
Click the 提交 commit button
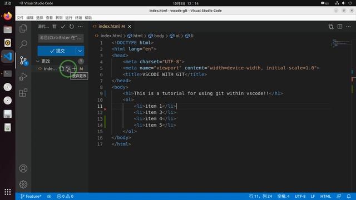click(x=57, y=51)
